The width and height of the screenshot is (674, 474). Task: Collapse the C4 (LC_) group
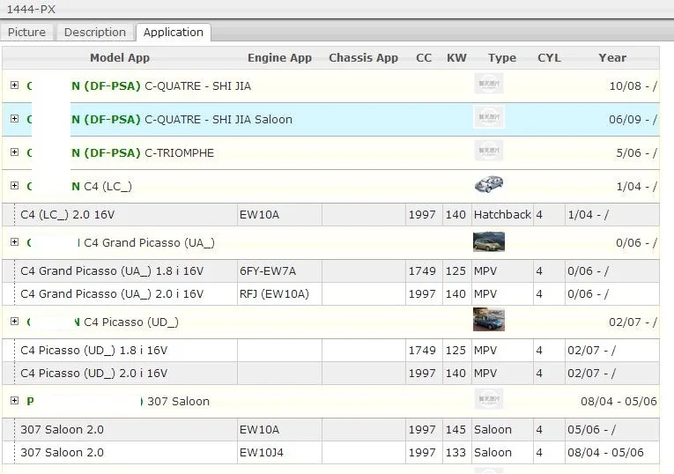15,186
